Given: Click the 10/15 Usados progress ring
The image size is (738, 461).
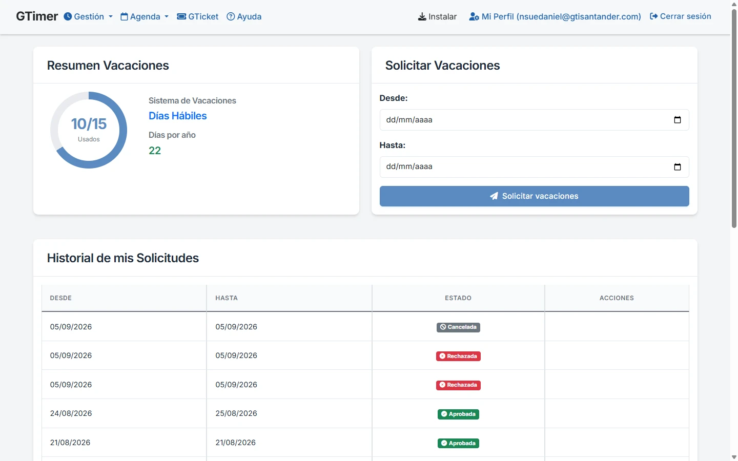Looking at the screenshot, I should point(89,130).
